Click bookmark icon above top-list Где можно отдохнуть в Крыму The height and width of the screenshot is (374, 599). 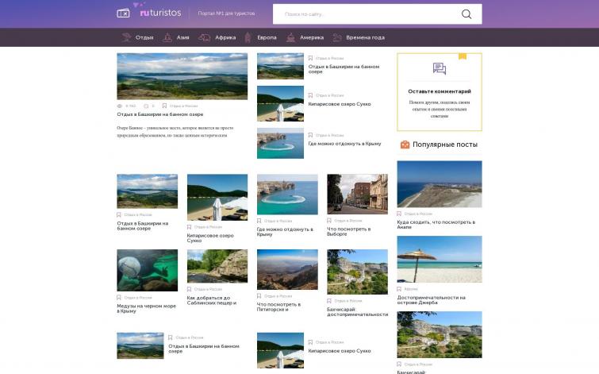310,135
